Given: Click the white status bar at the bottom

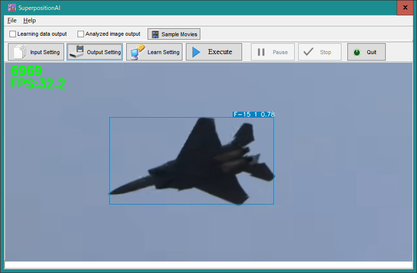Looking at the screenshot, I should click(209, 265).
